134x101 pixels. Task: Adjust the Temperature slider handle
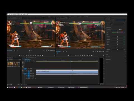click(117, 31)
